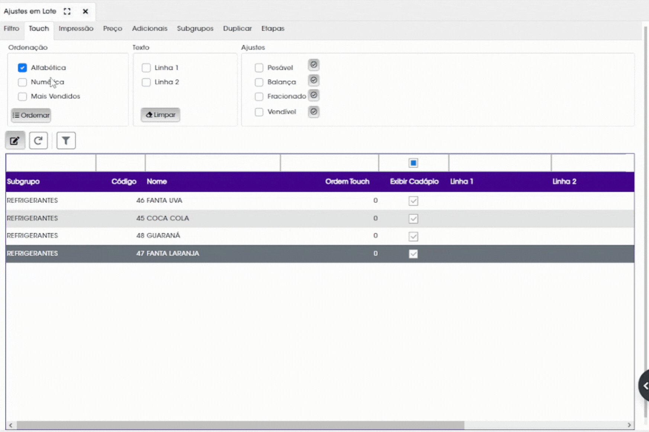Toggle Exibir Cadápio for FANTA UVA
649x432 pixels.
[413, 201]
